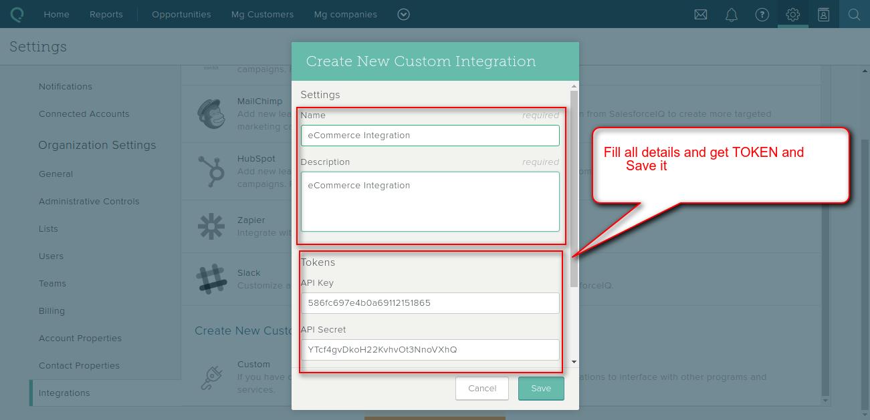This screenshot has height=420, width=870.
Task: Click the Tokens section heading
Action: point(318,262)
